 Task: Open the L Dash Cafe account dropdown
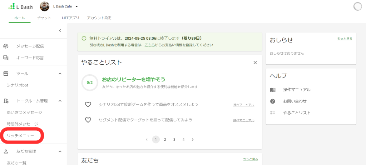(x=76, y=6)
